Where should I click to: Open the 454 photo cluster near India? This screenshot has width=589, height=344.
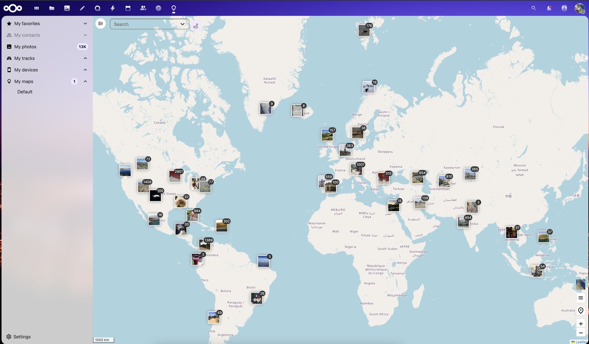pos(464,222)
